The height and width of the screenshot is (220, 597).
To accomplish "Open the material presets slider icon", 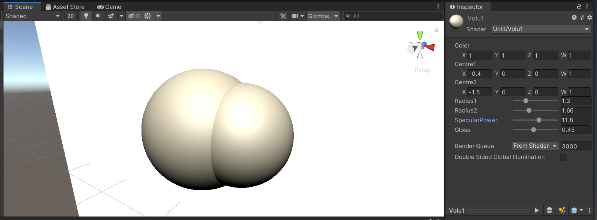I will [582, 18].
